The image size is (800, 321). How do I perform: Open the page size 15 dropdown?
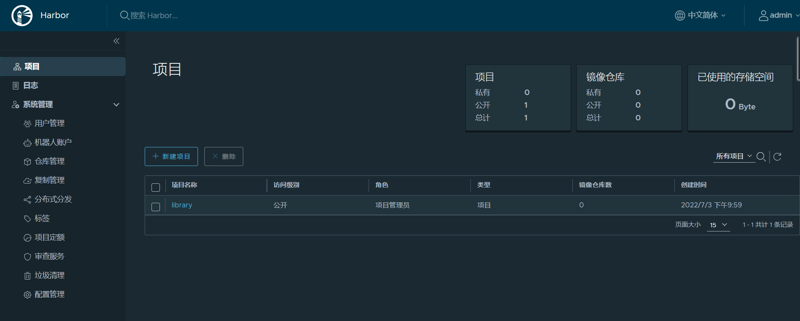click(718, 225)
